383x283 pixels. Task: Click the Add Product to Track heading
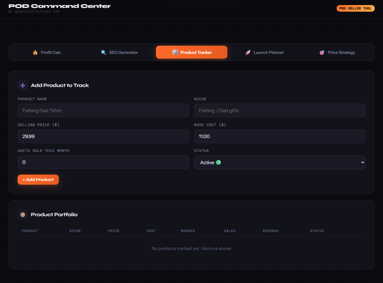point(60,85)
